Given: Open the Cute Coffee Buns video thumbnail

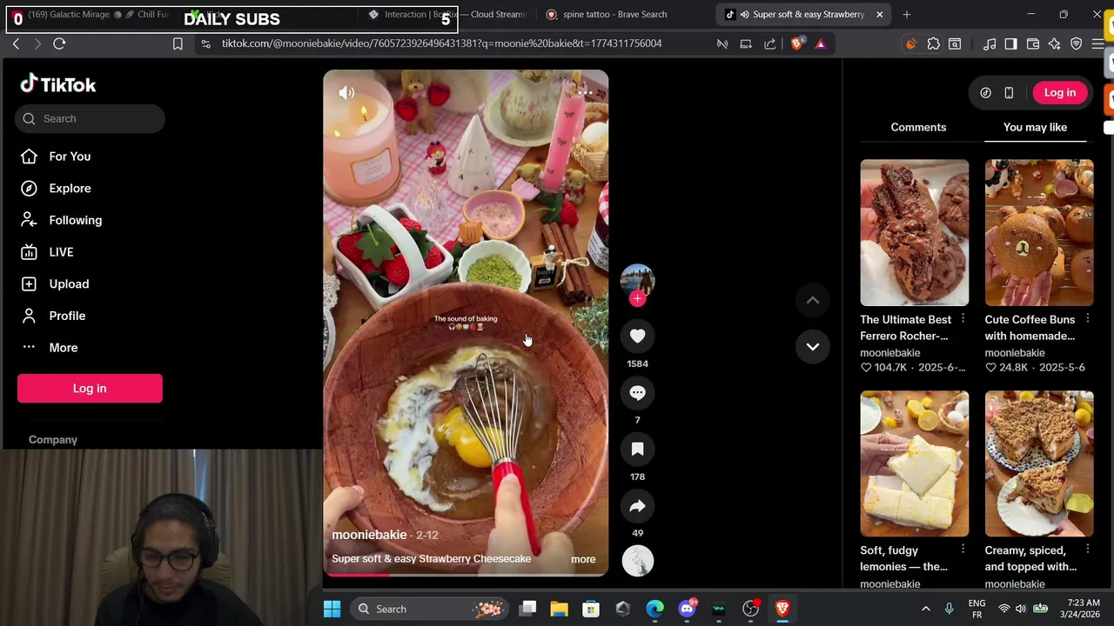Looking at the screenshot, I should tap(1038, 232).
